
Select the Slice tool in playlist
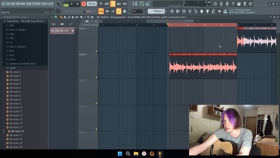[80, 17]
